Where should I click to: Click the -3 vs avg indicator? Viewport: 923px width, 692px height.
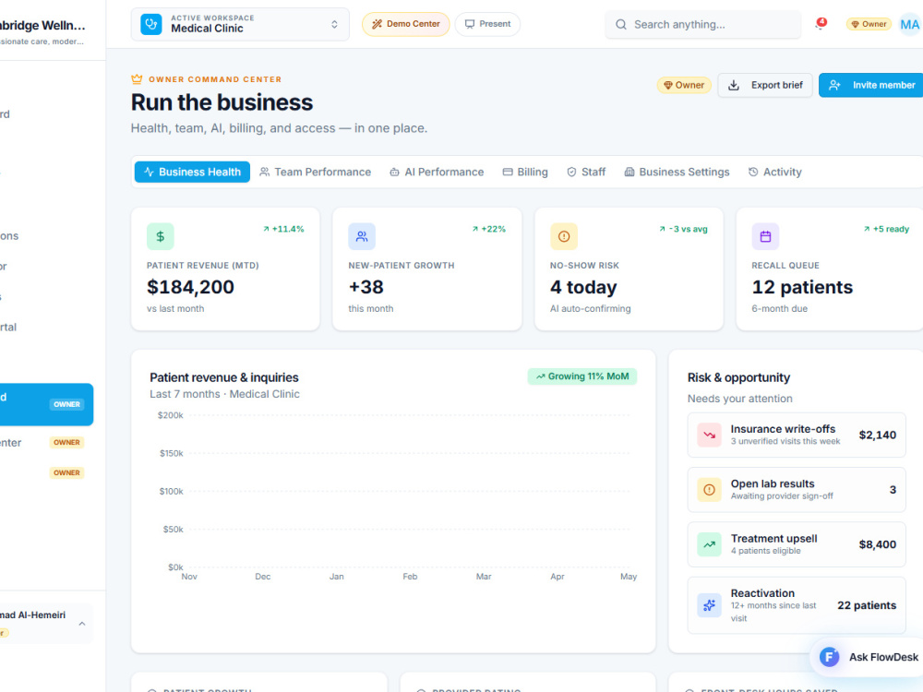(683, 229)
